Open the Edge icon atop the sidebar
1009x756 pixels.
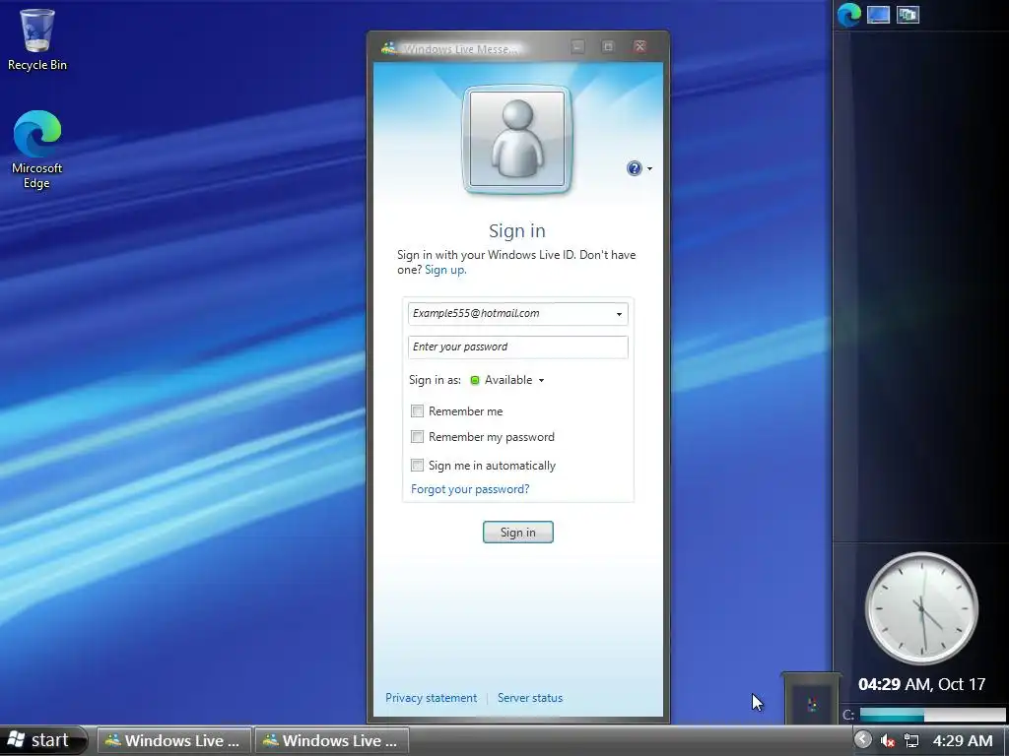tap(848, 15)
